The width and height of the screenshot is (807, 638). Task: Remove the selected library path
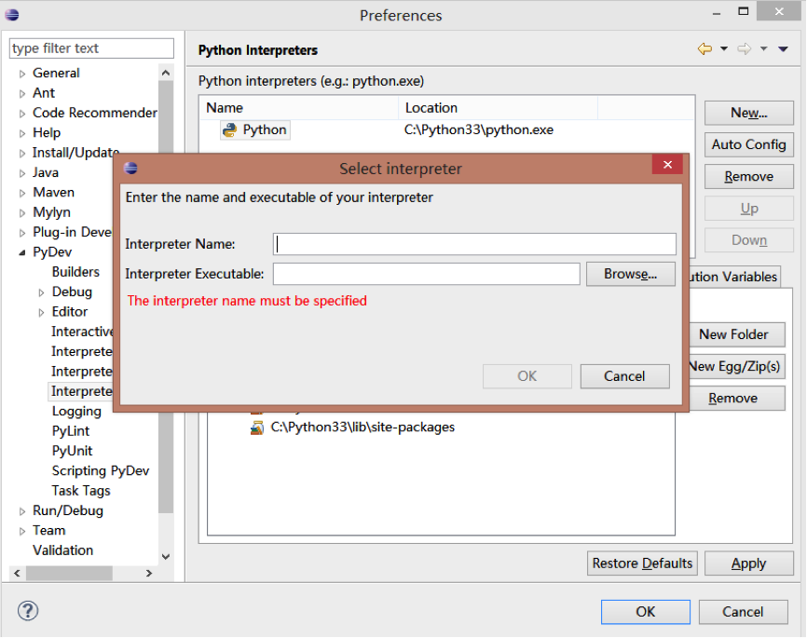(x=736, y=399)
